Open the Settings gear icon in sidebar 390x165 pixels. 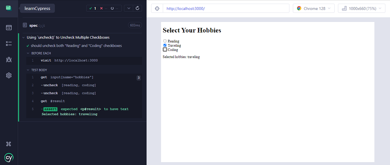click(x=9, y=75)
